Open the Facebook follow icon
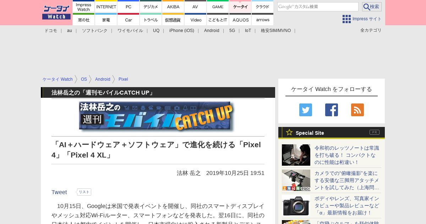 (332, 110)
